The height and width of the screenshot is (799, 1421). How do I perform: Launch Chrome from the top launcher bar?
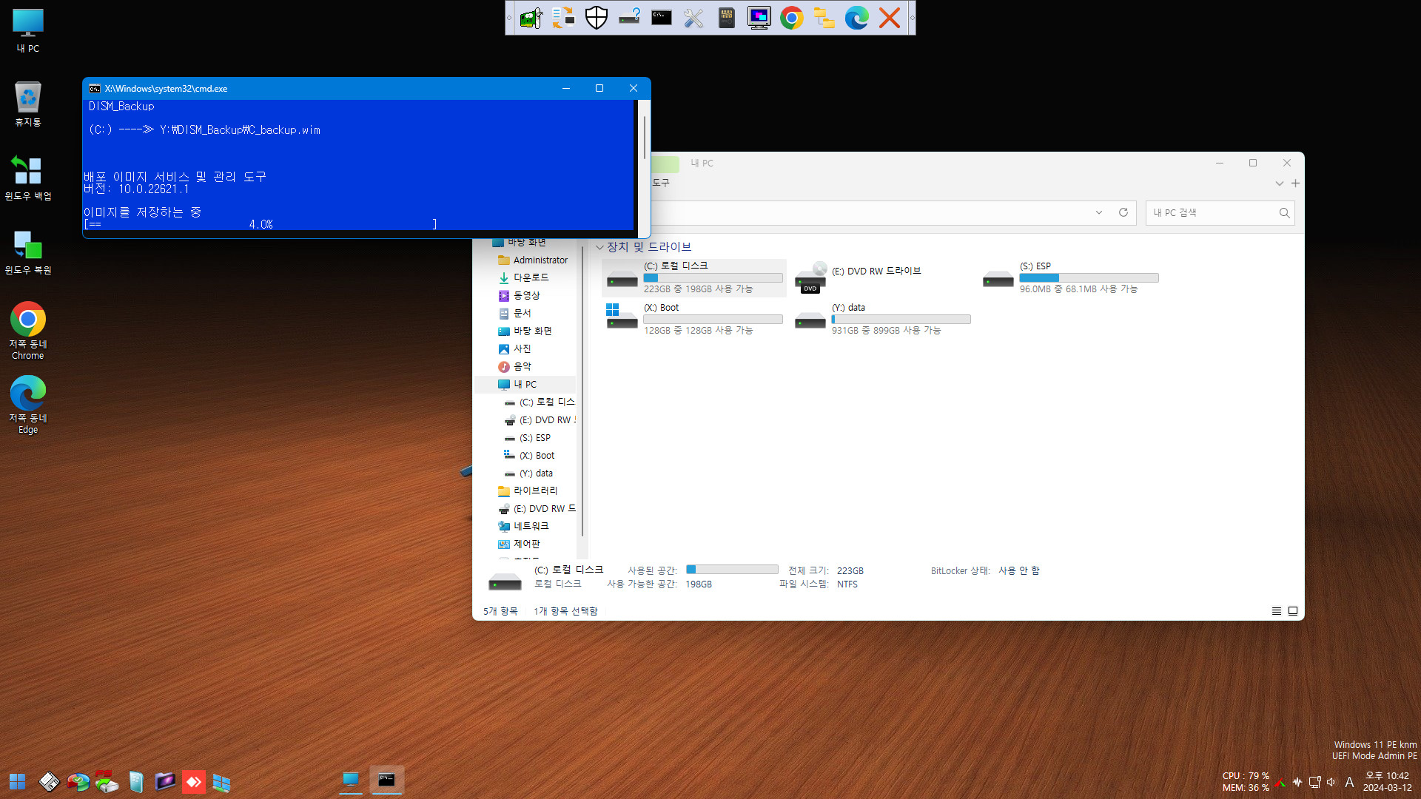792,18
